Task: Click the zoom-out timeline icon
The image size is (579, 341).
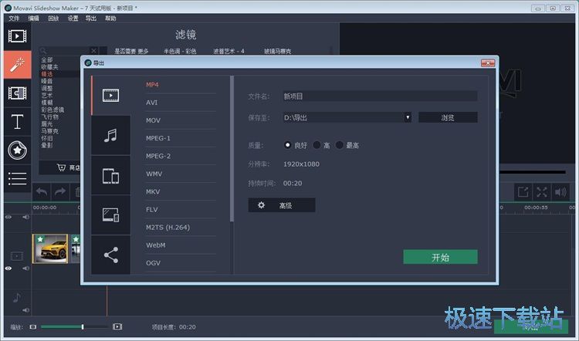Action: pyautogui.click(x=33, y=327)
